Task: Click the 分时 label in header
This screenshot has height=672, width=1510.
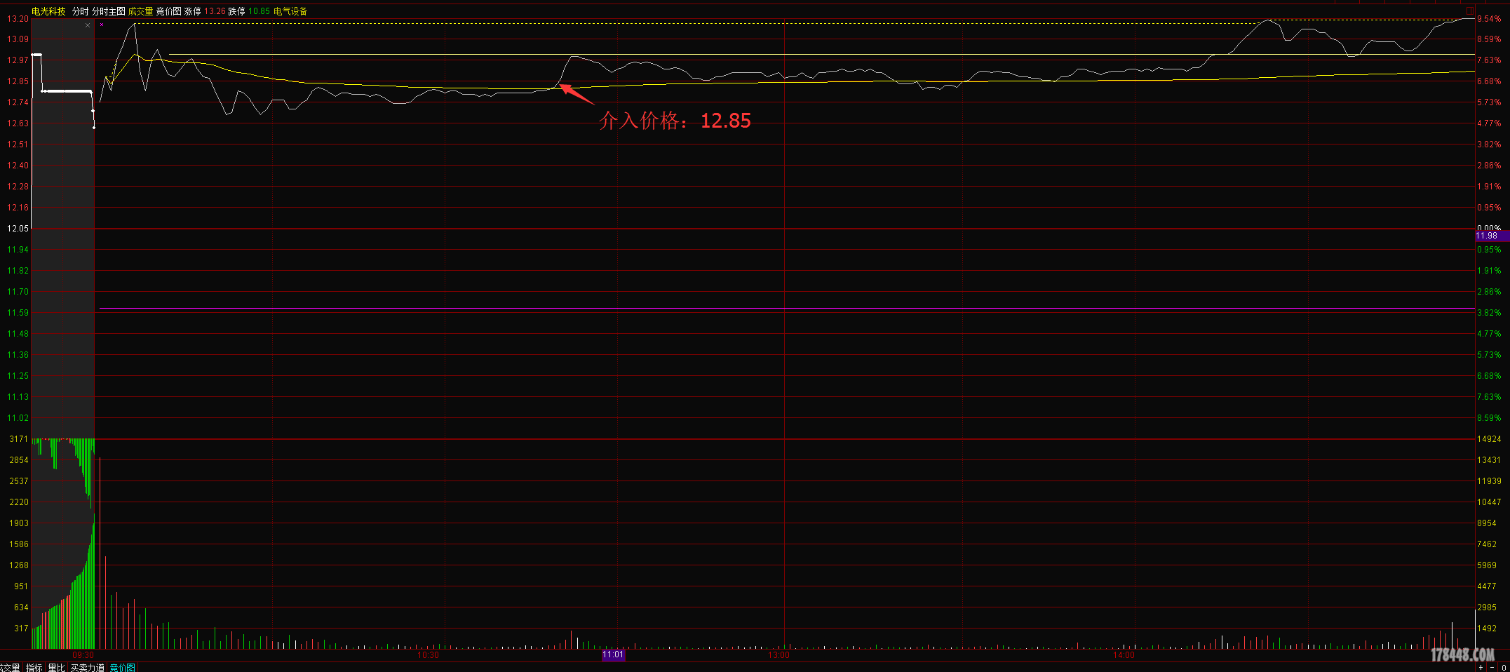Action: pos(80,11)
